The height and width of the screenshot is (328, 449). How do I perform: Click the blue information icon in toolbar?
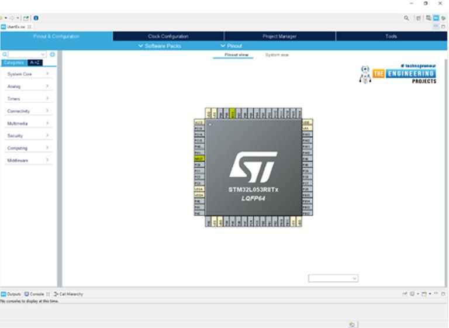[x=36, y=18]
